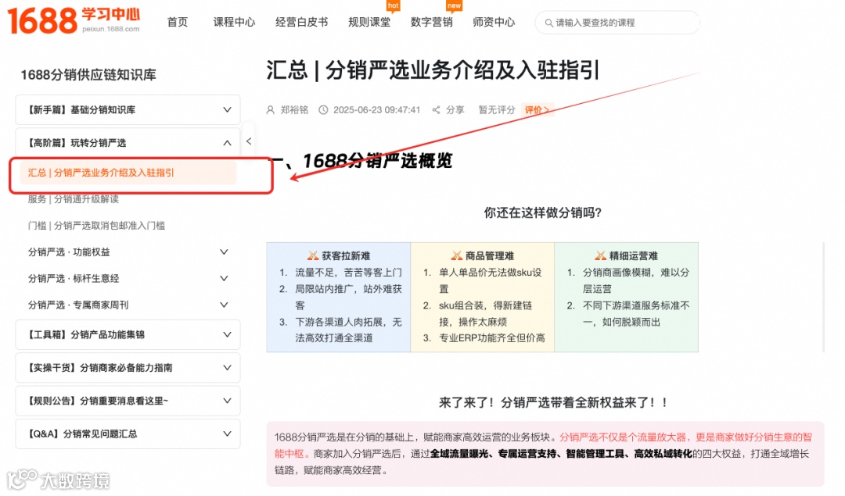Focus the course search input field
The width and height of the screenshot is (845, 496).
tap(617, 23)
